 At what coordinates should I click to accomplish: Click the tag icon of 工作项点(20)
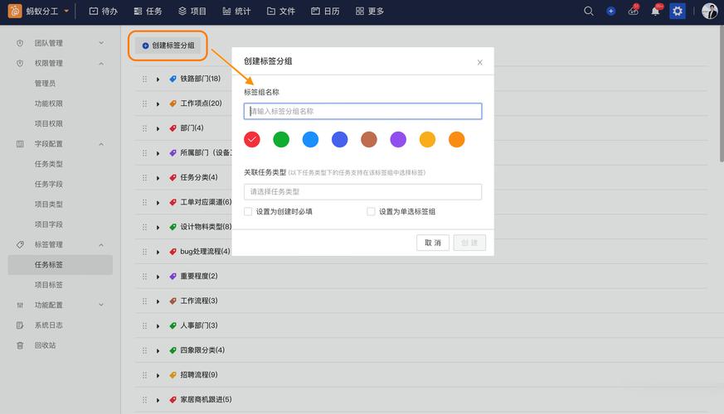point(172,103)
